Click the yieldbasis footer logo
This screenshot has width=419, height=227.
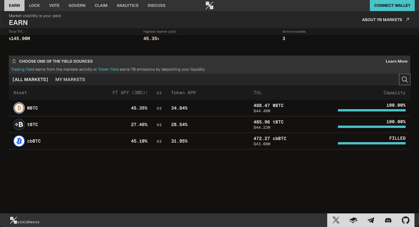click(x=25, y=220)
